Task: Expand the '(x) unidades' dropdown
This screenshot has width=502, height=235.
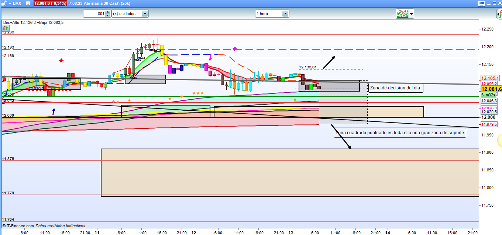Action: pyautogui.click(x=145, y=14)
